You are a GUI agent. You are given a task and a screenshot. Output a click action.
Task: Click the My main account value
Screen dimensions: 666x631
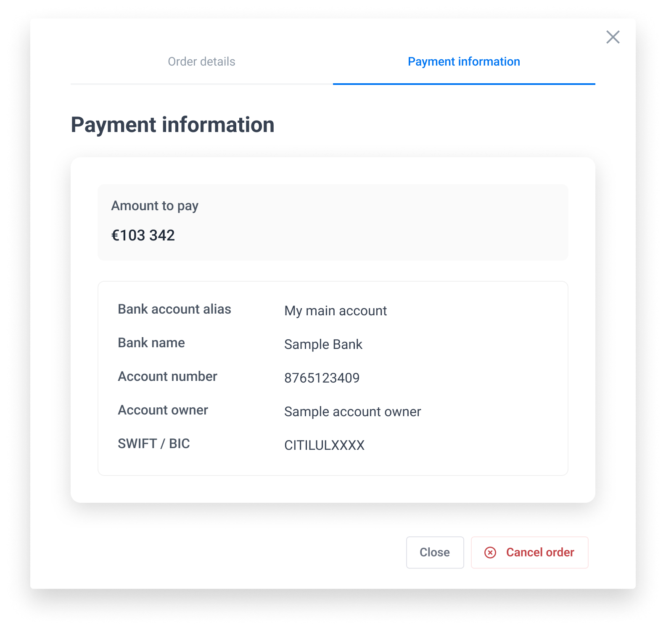336,311
